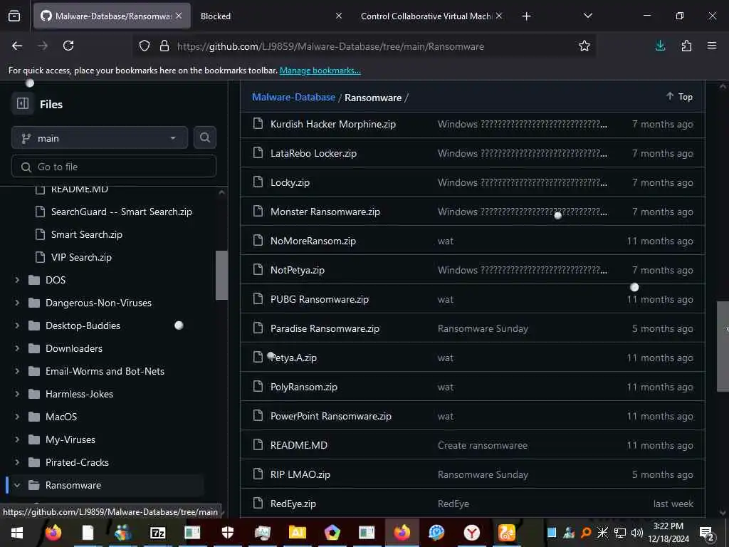The height and width of the screenshot is (547, 729).
Task: Open the Yandex browser taskbar icon
Action: (x=471, y=533)
